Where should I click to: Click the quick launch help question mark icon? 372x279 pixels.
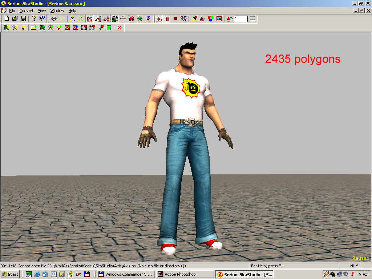click(x=70, y=274)
